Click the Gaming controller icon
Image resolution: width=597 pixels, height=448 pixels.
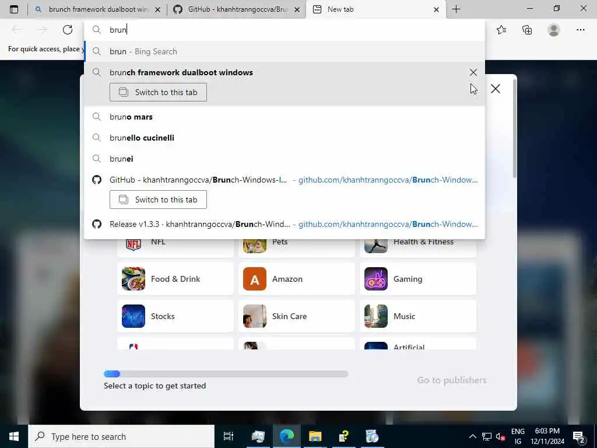376,279
